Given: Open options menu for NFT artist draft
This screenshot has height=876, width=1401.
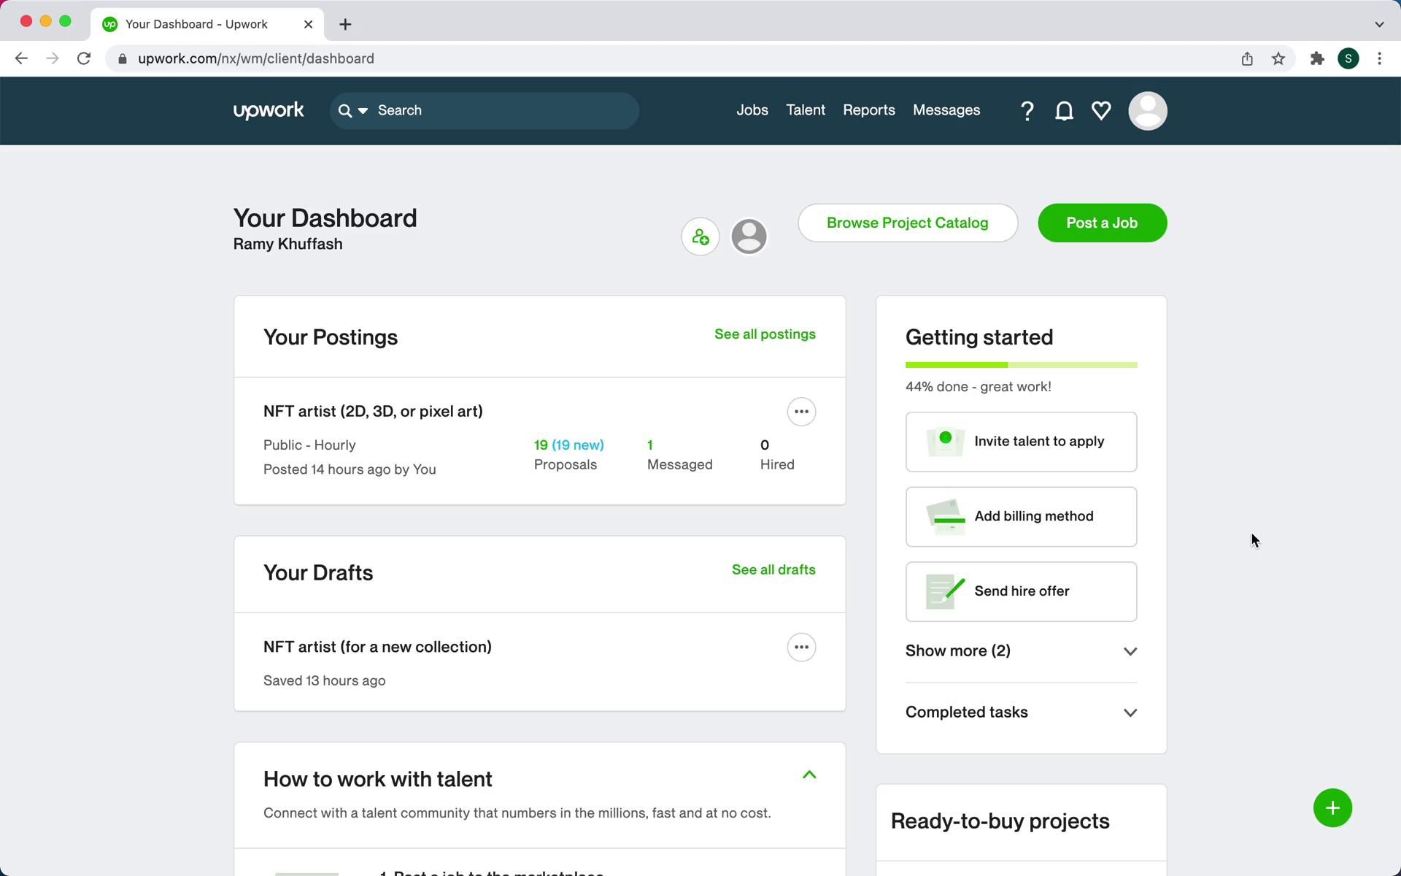Looking at the screenshot, I should pyautogui.click(x=801, y=648).
